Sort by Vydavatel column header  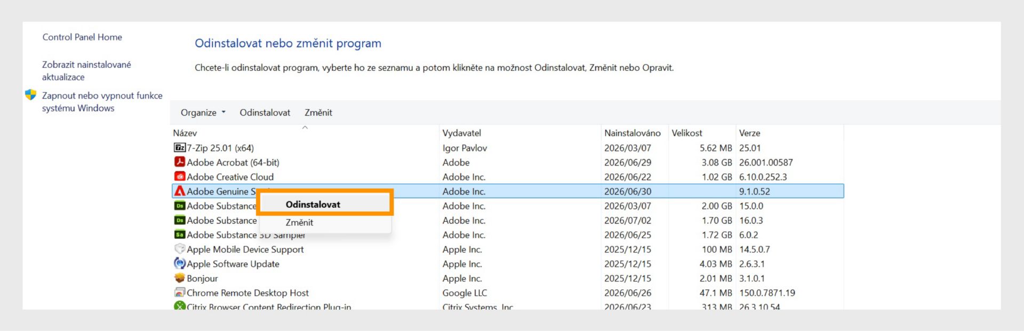point(462,133)
